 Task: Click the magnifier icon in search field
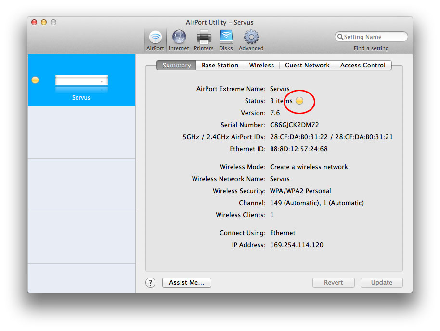pyautogui.click(x=340, y=37)
